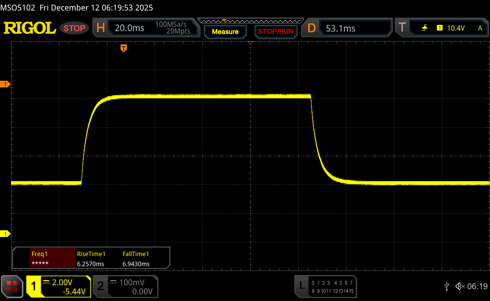Open the trigger T settings icon
The width and height of the screenshot is (490, 301).
402,28
